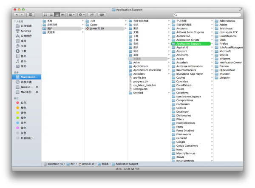The width and height of the screenshot is (255, 188).
Task: Open AirDrop from the sidebar
Action: pyautogui.click(x=25, y=31)
